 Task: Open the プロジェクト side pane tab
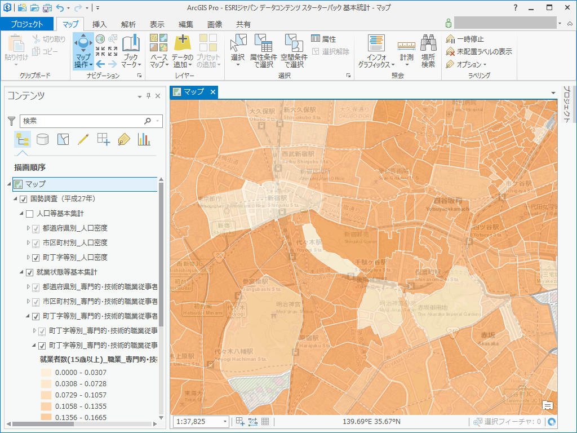(566, 104)
